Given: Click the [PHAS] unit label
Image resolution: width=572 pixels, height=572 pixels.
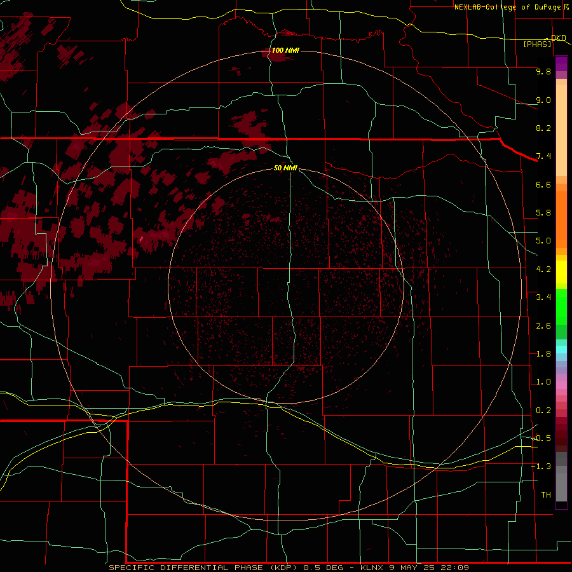Looking at the screenshot, I should tap(537, 44).
